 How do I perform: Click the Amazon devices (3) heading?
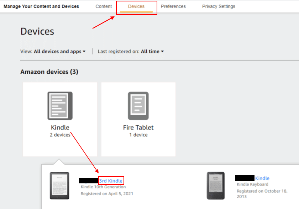49,72
